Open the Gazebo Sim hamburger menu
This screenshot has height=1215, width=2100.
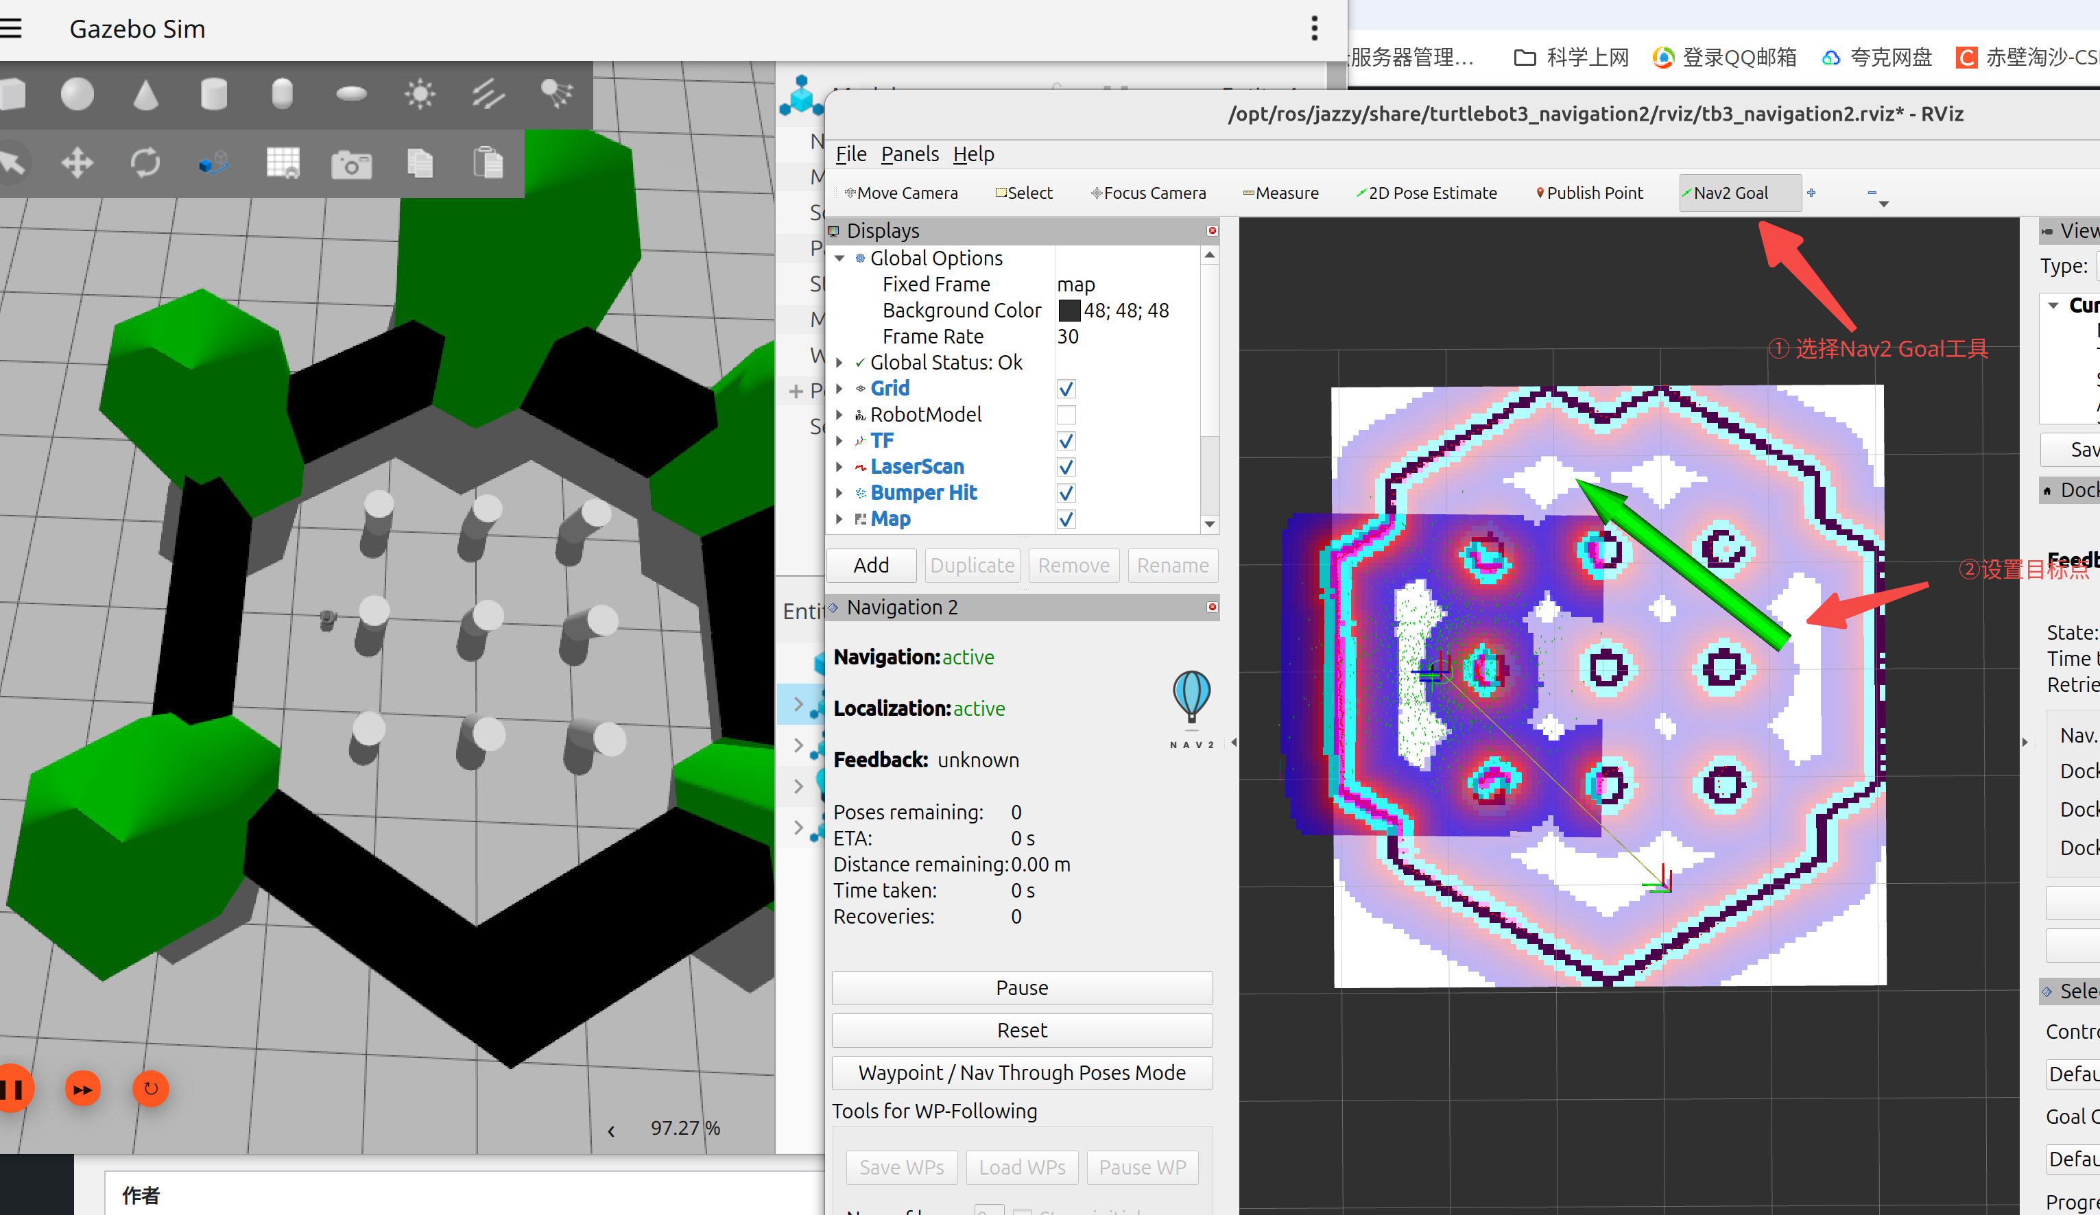click(10, 28)
